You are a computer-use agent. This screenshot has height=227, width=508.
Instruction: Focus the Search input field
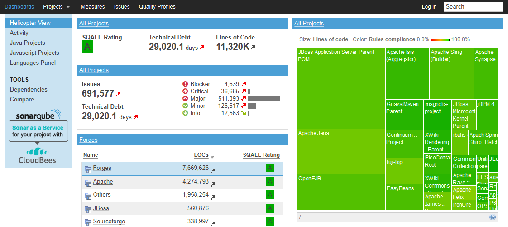click(x=473, y=6)
